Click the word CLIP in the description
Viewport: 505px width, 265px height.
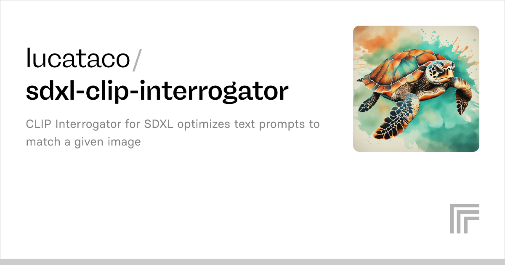coord(39,125)
